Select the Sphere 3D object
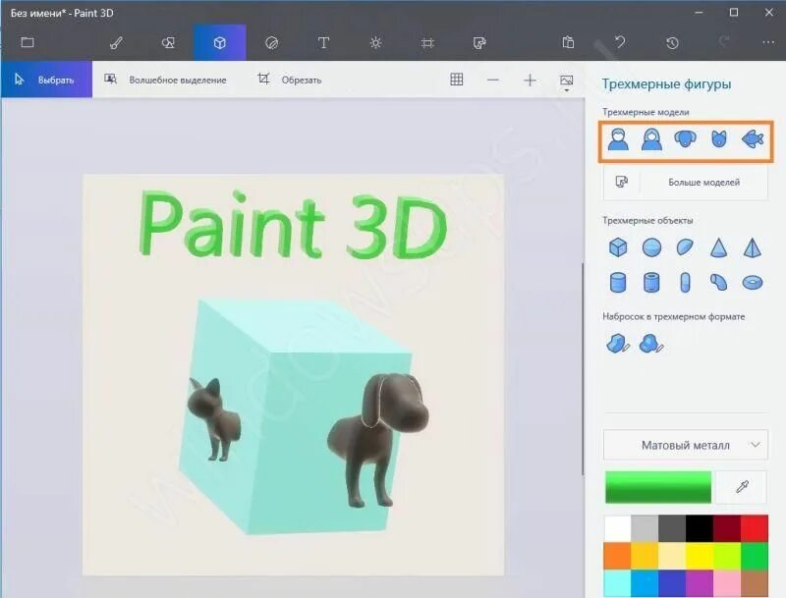 click(651, 247)
